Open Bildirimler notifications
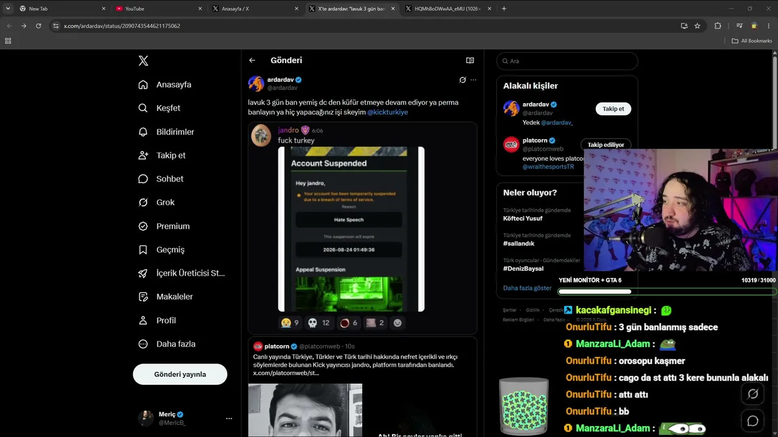Viewport: 778px width, 437px height. (166, 132)
